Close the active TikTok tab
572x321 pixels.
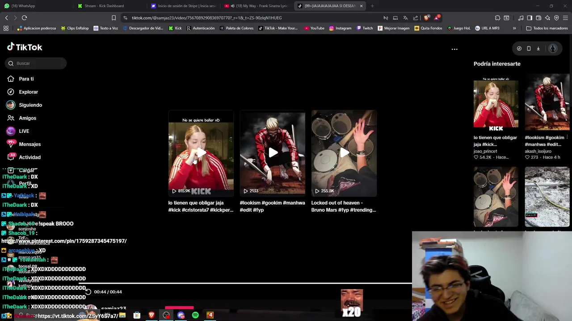361,6
